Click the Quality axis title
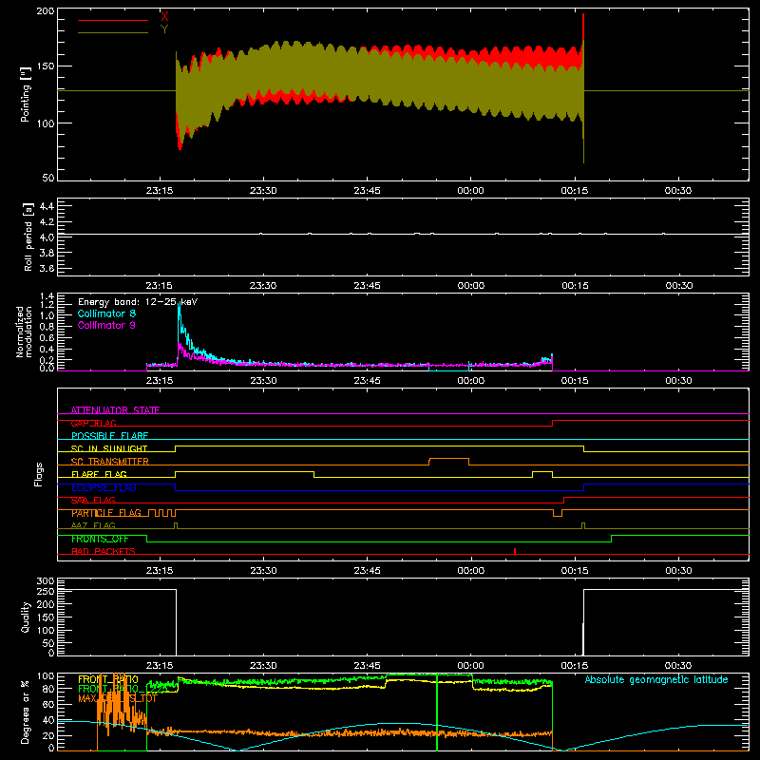Viewport: 760px width, 760px height. point(26,617)
